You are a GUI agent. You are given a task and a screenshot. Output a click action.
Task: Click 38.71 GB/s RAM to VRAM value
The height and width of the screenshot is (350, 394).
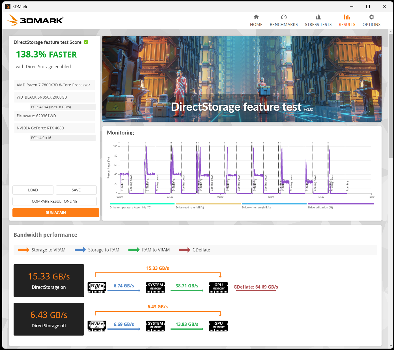[187, 286]
